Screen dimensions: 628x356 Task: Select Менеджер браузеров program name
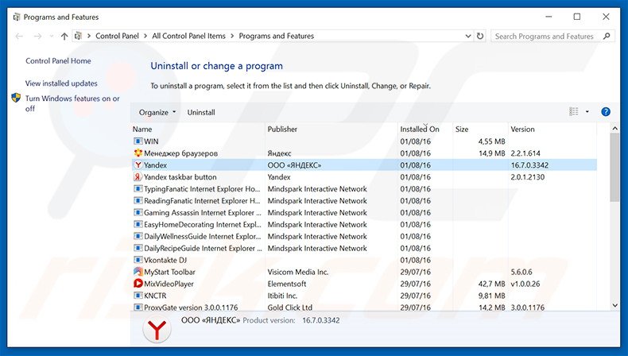point(180,153)
